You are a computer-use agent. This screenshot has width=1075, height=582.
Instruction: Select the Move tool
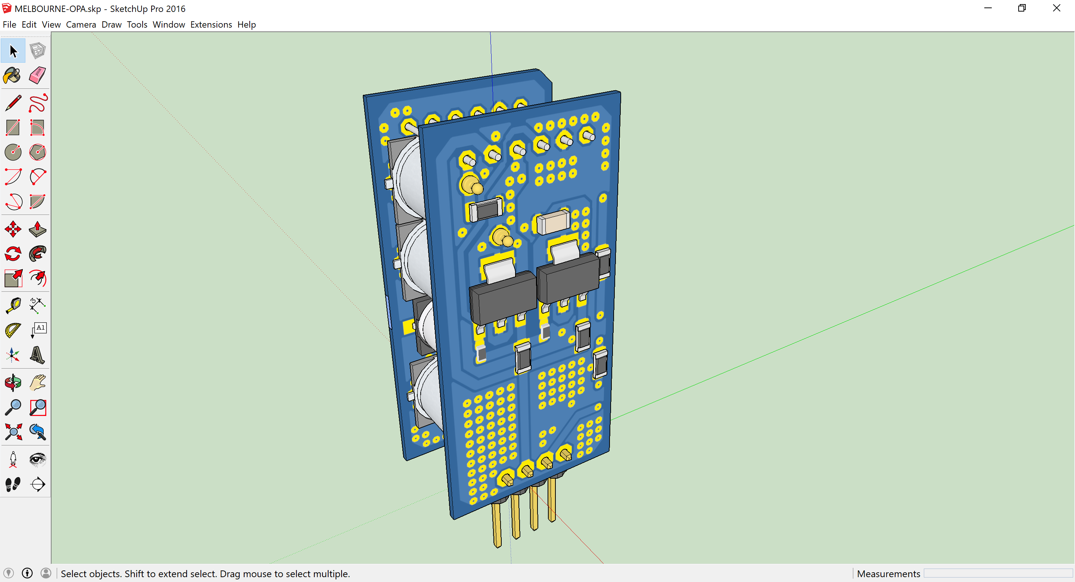pos(13,229)
